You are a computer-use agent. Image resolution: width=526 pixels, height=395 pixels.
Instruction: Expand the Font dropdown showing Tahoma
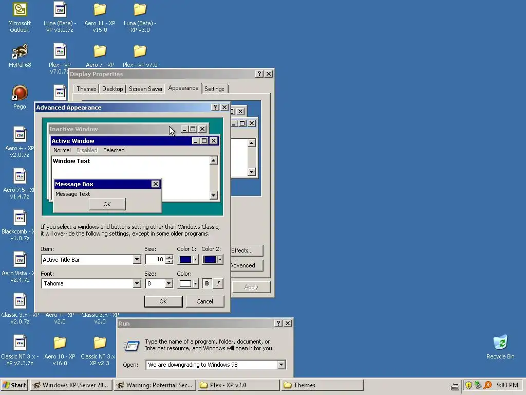click(137, 283)
